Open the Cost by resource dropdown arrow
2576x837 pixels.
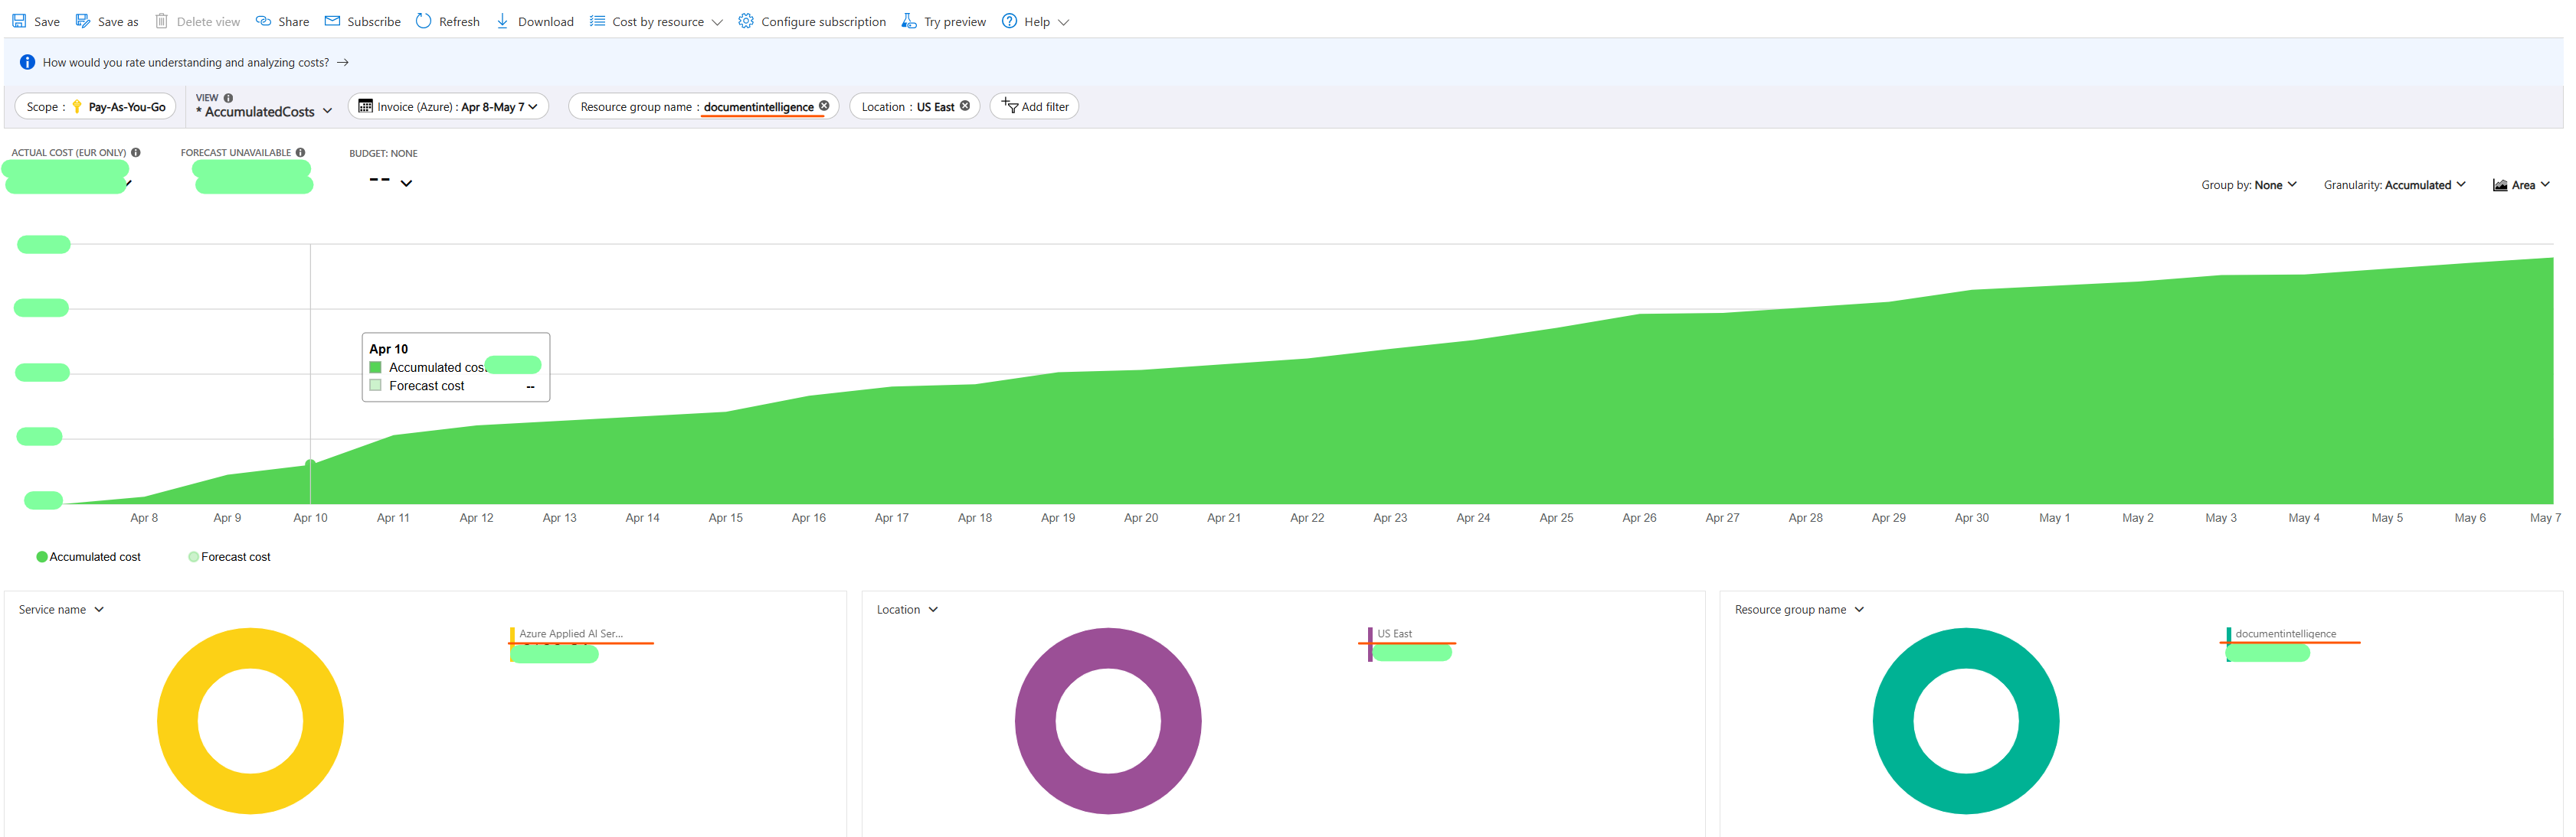(x=717, y=22)
